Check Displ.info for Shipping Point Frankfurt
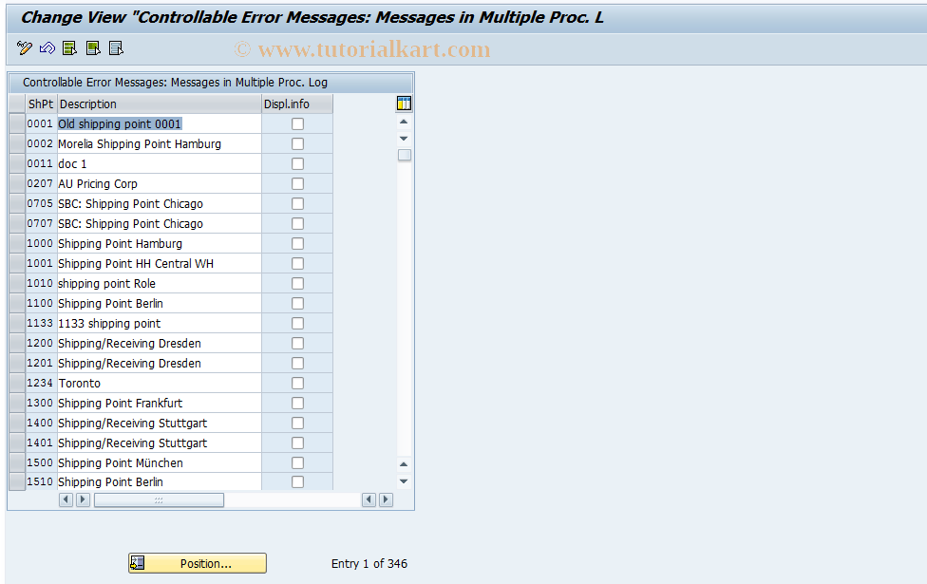This screenshot has height=584, width=927. click(298, 404)
